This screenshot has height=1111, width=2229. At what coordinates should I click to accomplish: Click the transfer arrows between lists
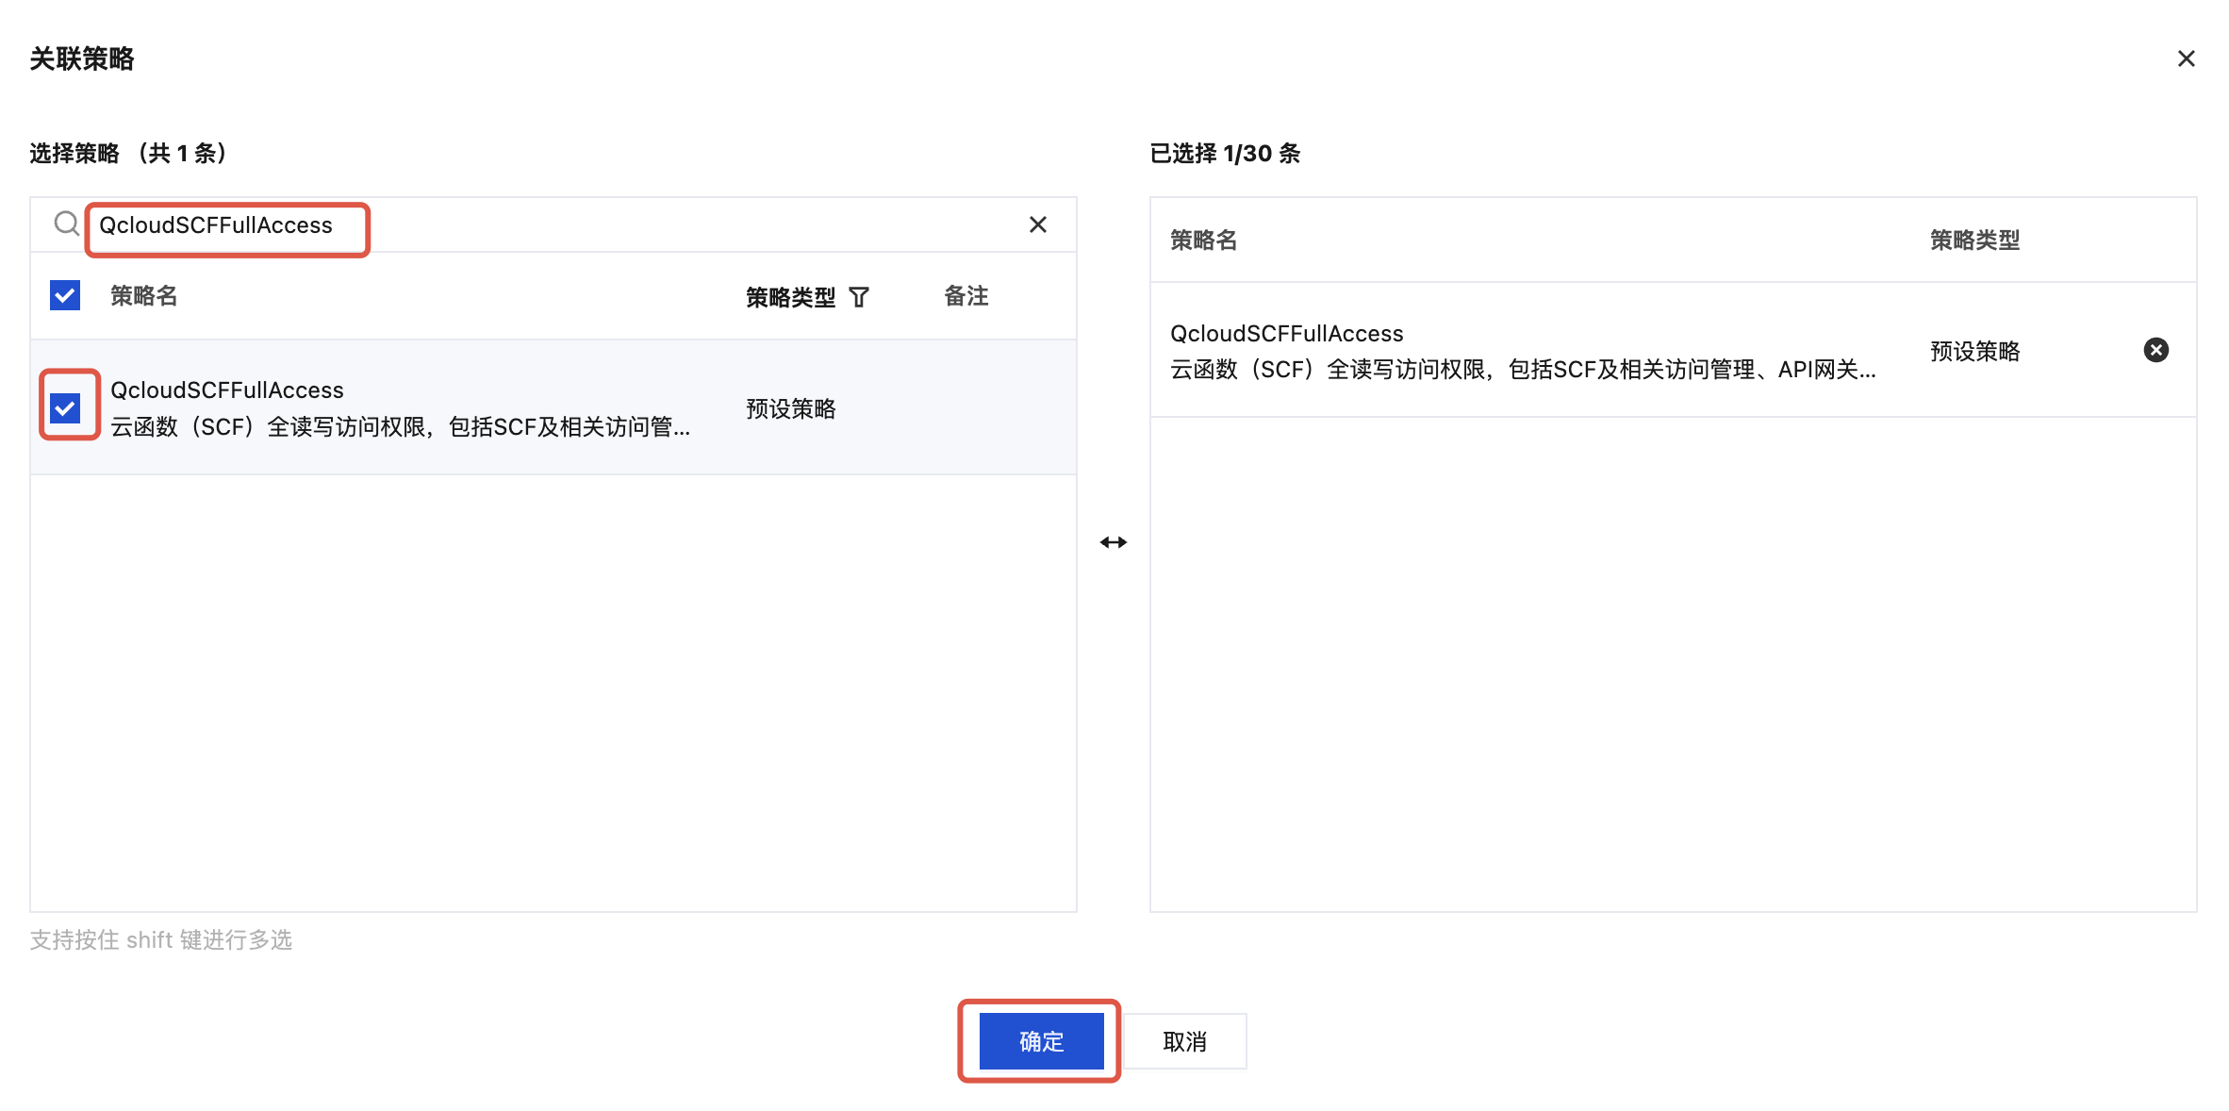1114,542
